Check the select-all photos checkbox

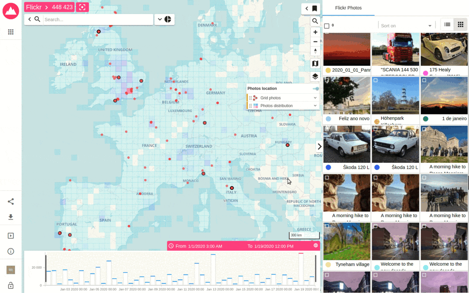(327, 26)
